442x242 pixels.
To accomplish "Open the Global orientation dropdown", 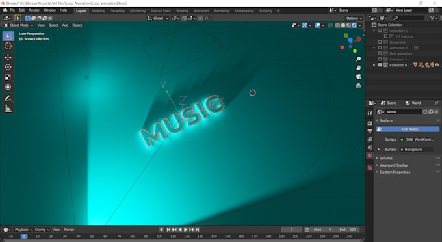I will pos(158,18).
